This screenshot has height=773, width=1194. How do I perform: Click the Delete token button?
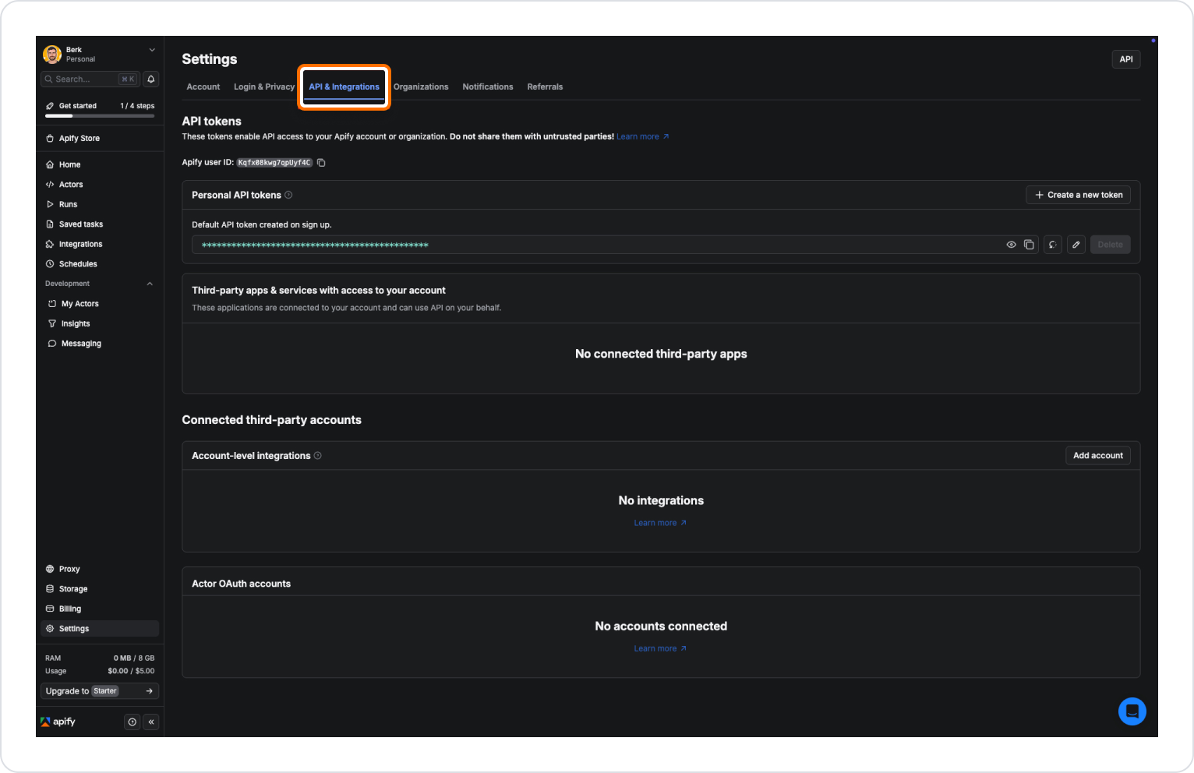click(1111, 245)
